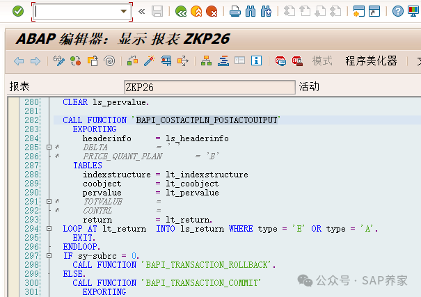Create a new session window icon
Screen dimensions: 421x297
[359, 11]
